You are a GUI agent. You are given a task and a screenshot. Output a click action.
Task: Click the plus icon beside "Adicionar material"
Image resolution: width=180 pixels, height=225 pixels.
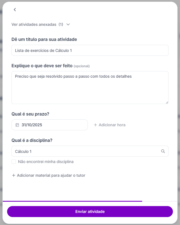point(13,175)
